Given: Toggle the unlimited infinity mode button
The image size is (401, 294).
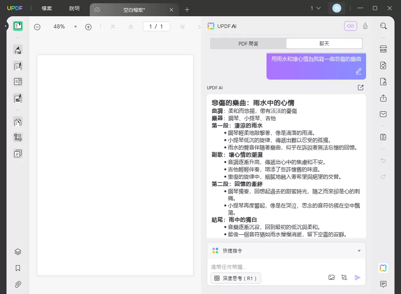Looking at the screenshot, I should coord(350,26).
